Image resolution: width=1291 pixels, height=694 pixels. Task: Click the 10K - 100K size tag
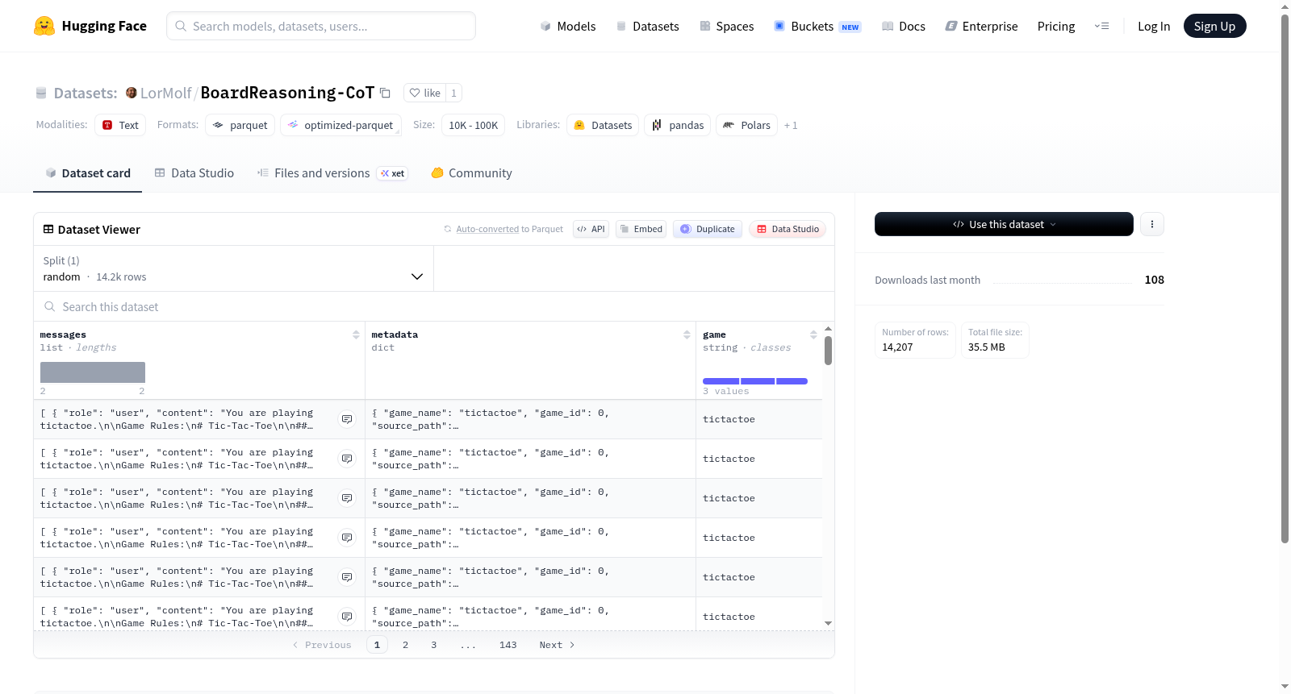473,125
